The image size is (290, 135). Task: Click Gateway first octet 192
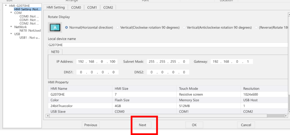[216, 62]
